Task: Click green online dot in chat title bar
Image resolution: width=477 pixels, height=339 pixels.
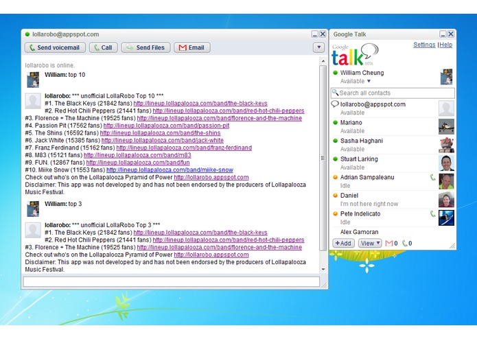Action: coord(27,34)
